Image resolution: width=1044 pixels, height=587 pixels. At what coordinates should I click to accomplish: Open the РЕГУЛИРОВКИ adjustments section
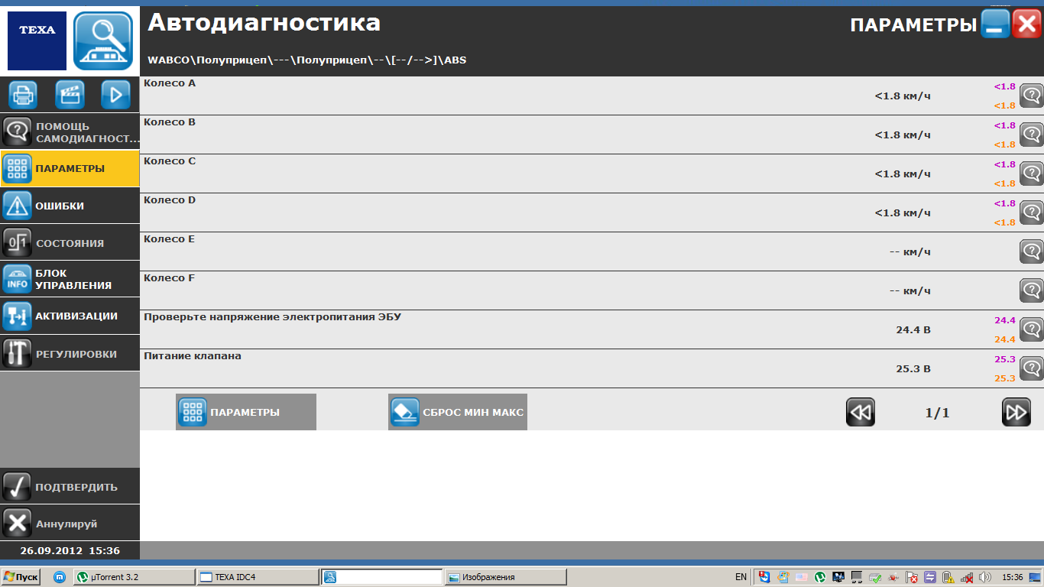click(70, 353)
